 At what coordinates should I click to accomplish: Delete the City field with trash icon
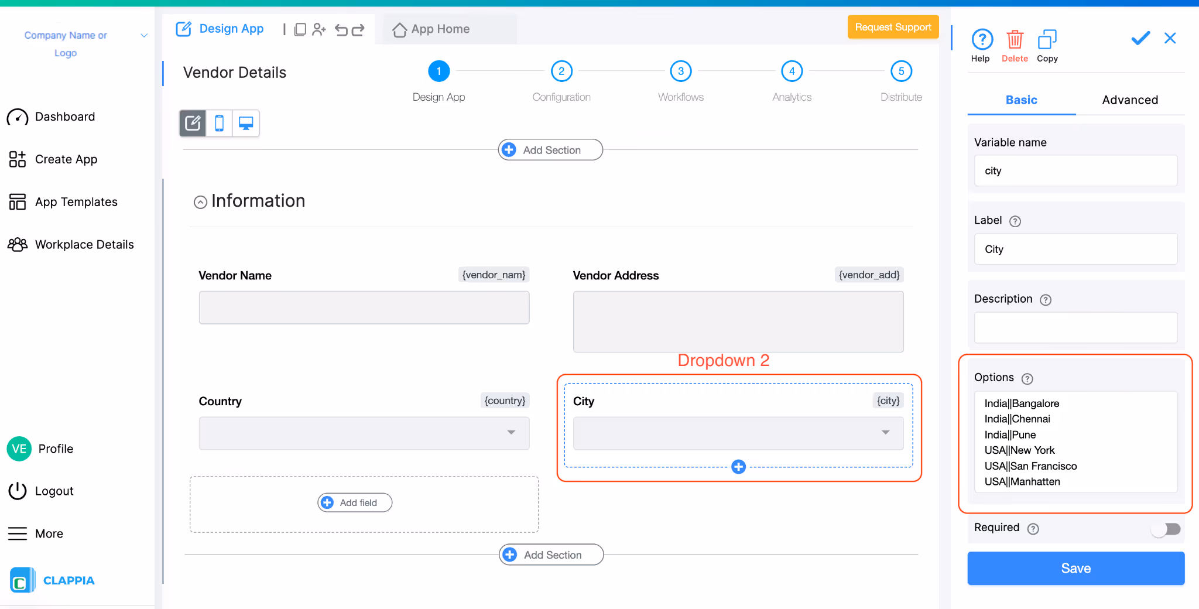tap(1015, 40)
